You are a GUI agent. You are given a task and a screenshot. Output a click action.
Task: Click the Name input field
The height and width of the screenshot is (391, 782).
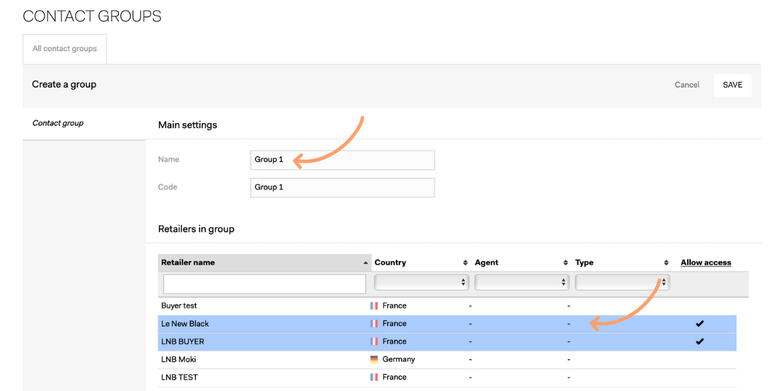342,160
